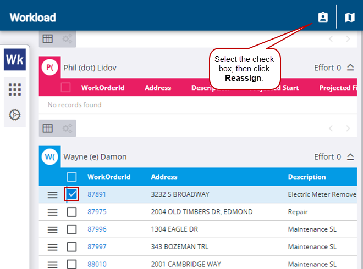Sort by Address column in Wayne's table
The image size is (363, 269).
[164, 177]
